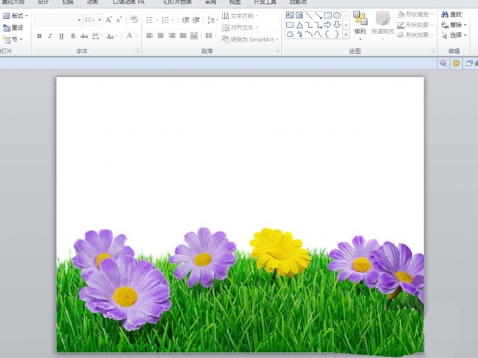The width and height of the screenshot is (478, 358).
Task: Toggle bold formatting
Action: 39,36
